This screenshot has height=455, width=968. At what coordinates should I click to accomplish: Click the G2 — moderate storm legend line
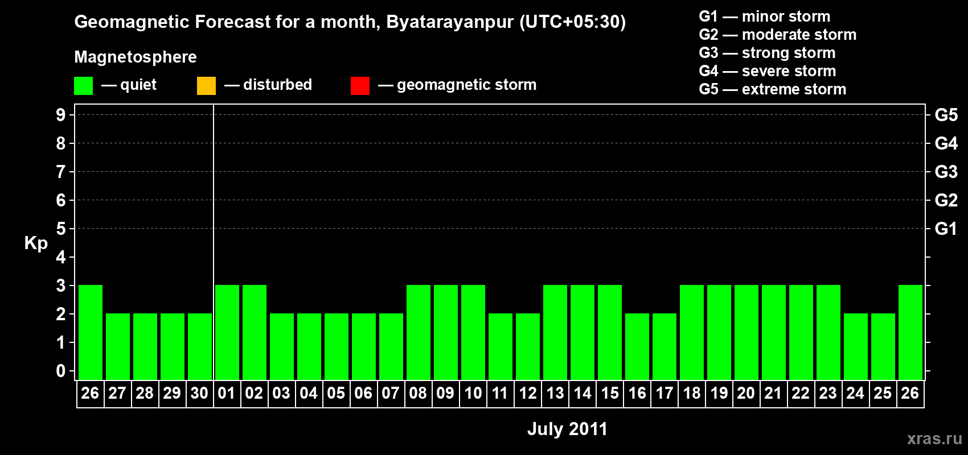[777, 35]
